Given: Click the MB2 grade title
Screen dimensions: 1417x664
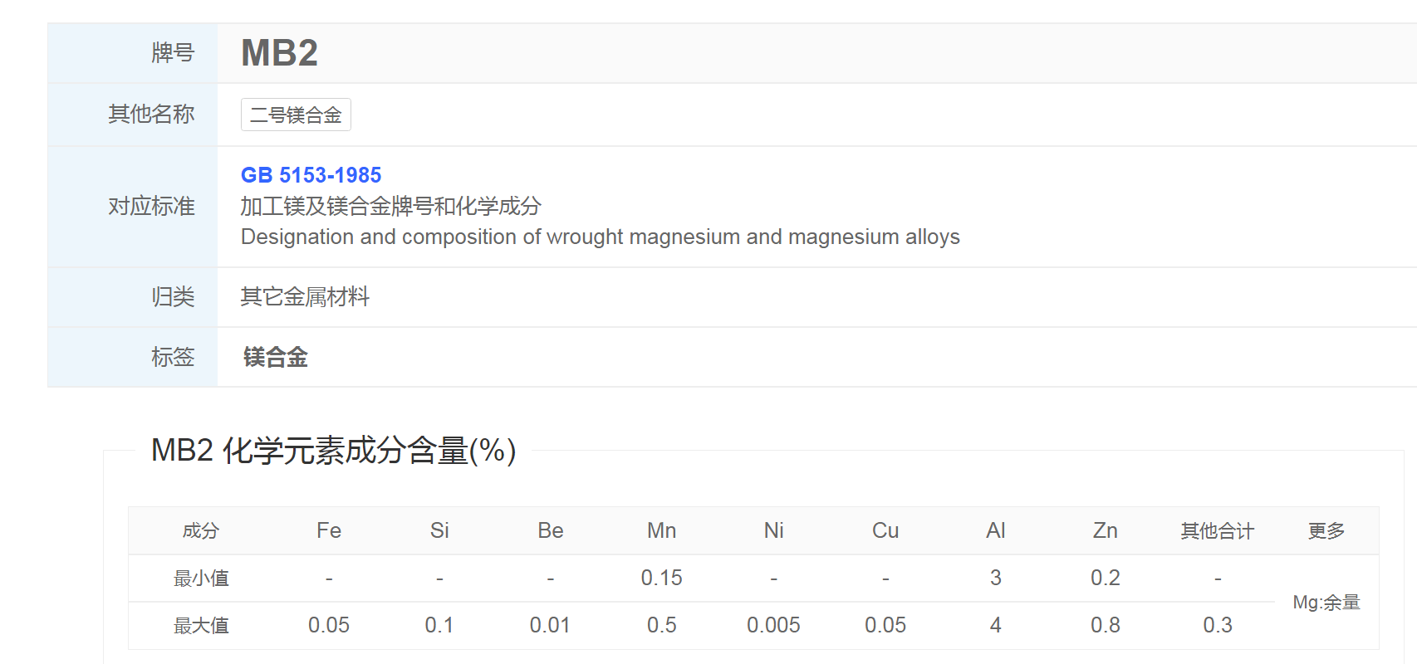Looking at the screenshot, I should pyautogui.click(x=279, y=53).
